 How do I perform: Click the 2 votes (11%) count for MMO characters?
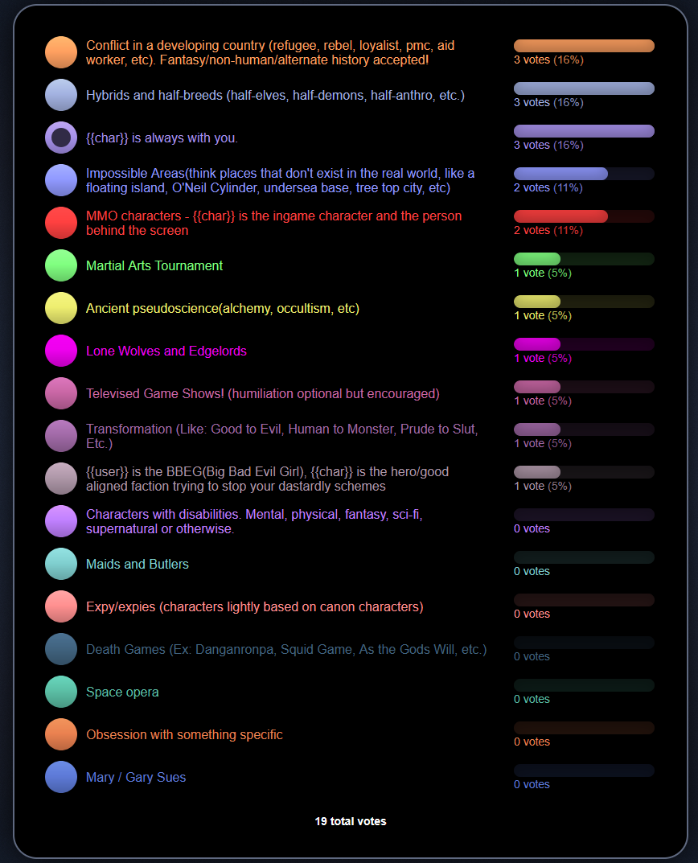tap(548, 231)
